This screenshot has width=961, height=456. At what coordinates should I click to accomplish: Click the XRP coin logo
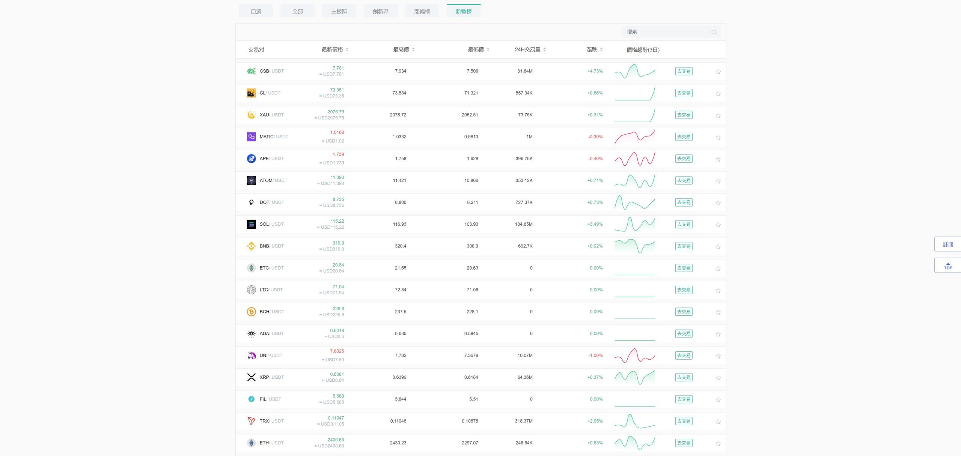click(x=251, y=377)
